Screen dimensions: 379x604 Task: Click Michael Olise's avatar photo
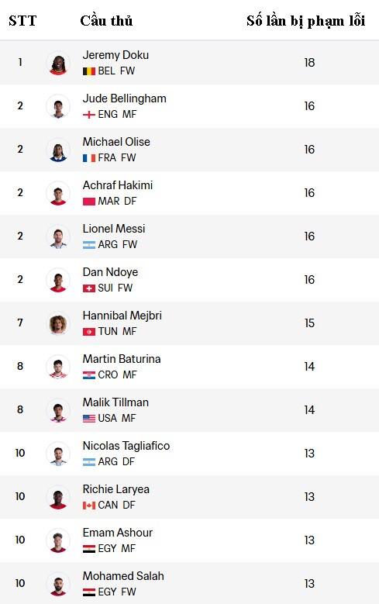tap(58, 150)
